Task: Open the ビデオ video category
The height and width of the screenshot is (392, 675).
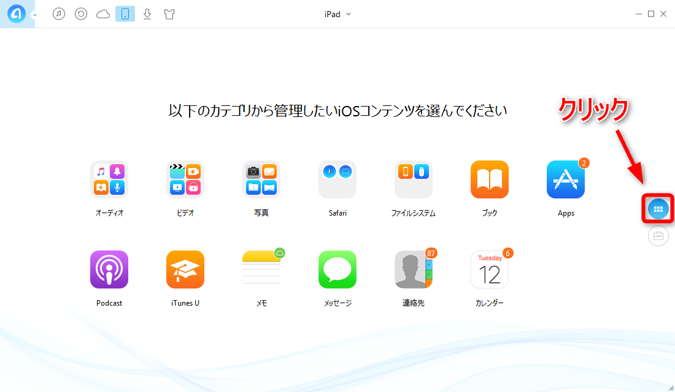Action: click(x=185, y=179)
